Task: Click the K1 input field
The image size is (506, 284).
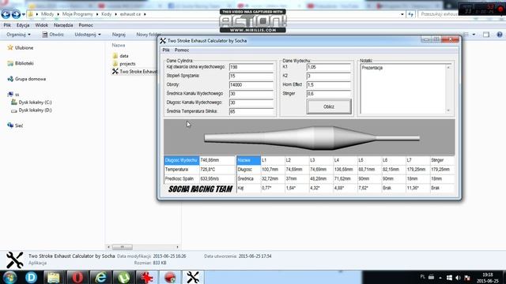Action: pyautogui.click(x=329, y=67)
